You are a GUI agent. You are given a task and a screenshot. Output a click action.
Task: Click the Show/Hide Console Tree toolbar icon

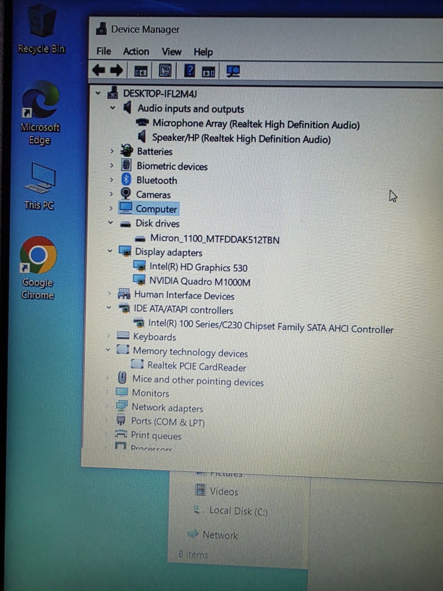(x=141, y=71)
